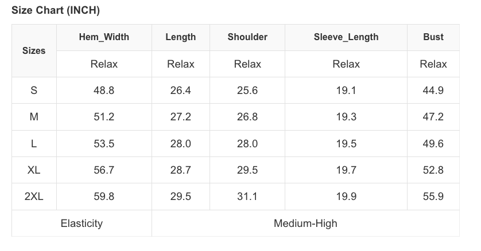The image size is (481, 251).
Task: Click the 31.1 shoulder value
Action: [247, 197]
